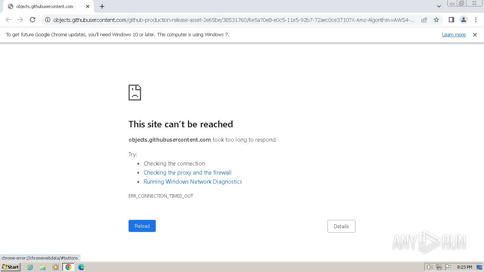Open Checking the proxy and the firewall link
The image size is (484, 272).
coord(188,173)
